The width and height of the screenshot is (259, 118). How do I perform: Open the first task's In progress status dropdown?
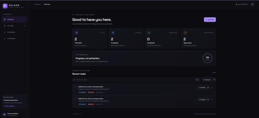(x=203, y=87)
